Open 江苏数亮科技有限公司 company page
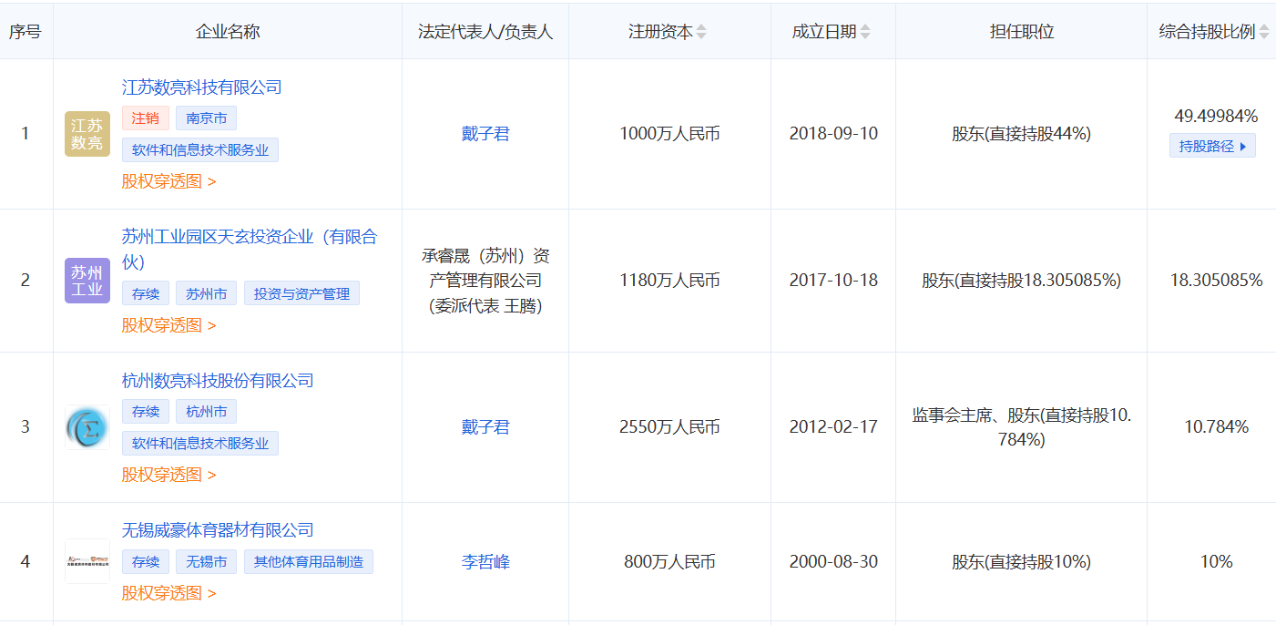The width and height of the screenshot is (1276, 625). pyautogui.click(x=202, y=87)
